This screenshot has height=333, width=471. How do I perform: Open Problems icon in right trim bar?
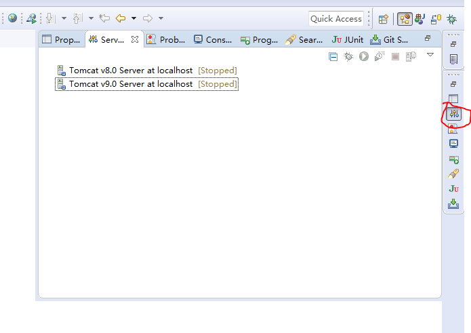(453, 129)
